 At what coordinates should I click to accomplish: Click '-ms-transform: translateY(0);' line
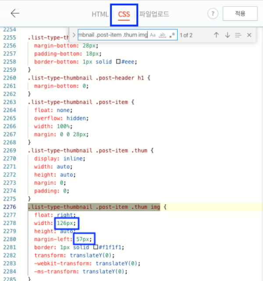click(x=81, y=271)
